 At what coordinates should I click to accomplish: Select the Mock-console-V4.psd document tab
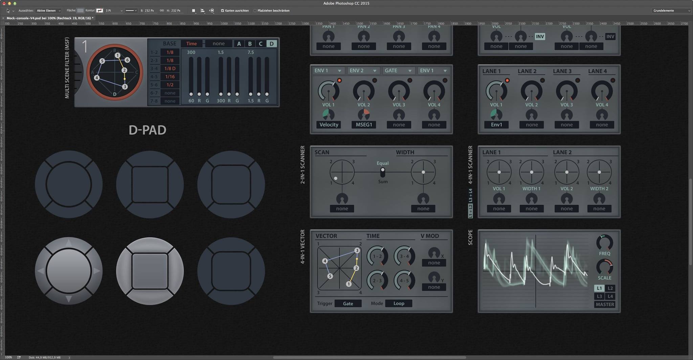pyautogui.click(x=50, y=18)
